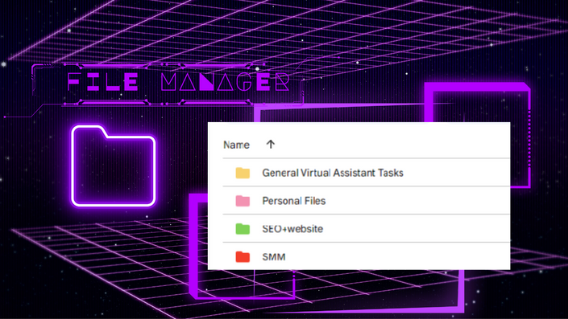
Task: Toggle sort direction with the up arrow
Action: coord(271,145)
